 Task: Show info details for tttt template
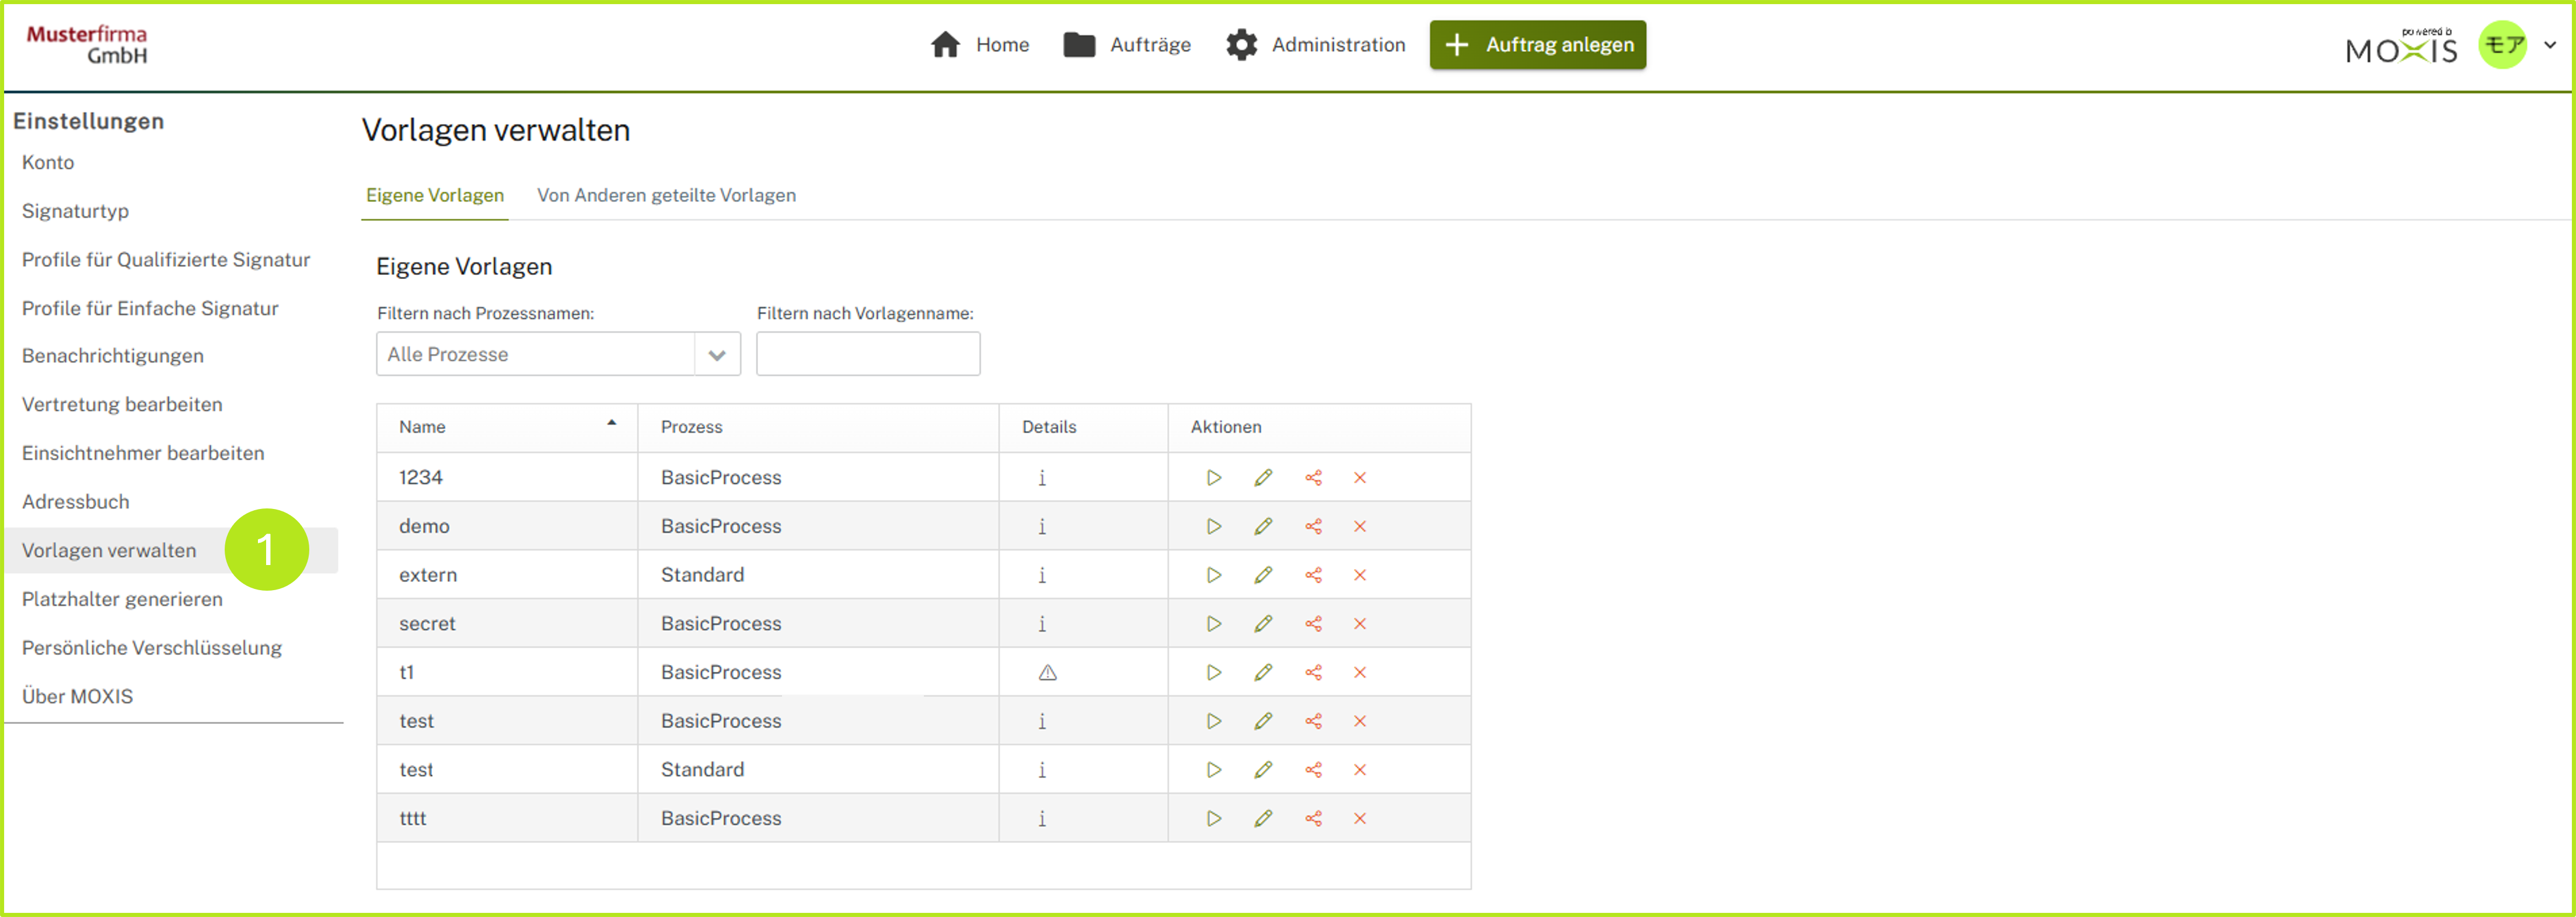coord(1041,819)
